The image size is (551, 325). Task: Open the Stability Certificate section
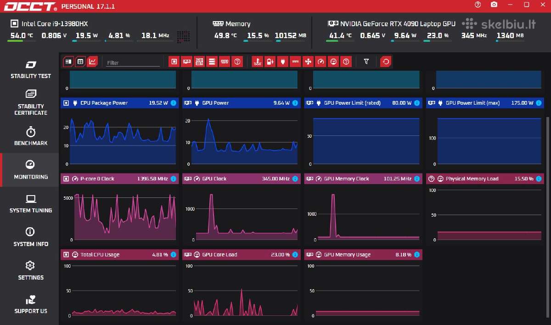(31, 103)
